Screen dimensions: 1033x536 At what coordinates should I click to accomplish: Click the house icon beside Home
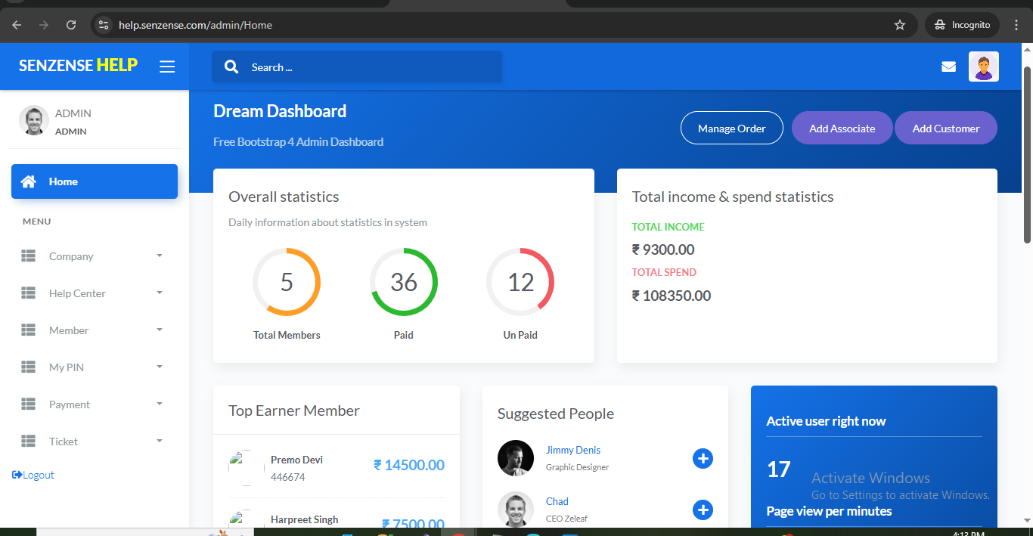click(29, 181)
